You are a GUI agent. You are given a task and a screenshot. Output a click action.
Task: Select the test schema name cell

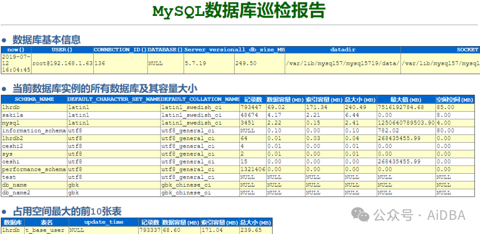point(34,177)
